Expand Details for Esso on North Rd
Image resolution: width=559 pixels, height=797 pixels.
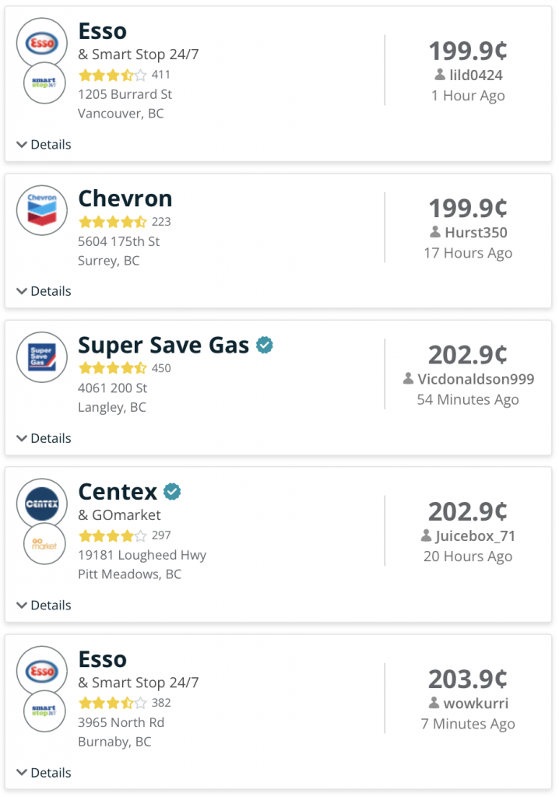(44, 773)
